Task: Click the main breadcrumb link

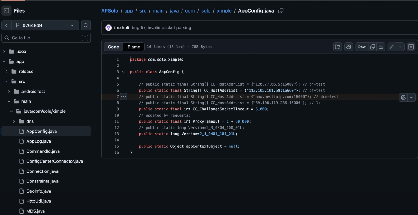Action: (x=158, y=11)
